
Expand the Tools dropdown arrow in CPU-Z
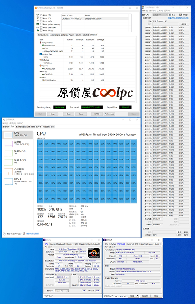(x=138, y=296)
